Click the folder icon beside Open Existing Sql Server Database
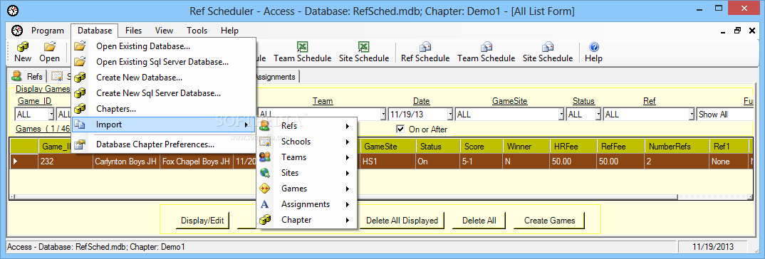The height and width of the screenshot is (259, 765). pyautogui.click(x=80, y=62)
